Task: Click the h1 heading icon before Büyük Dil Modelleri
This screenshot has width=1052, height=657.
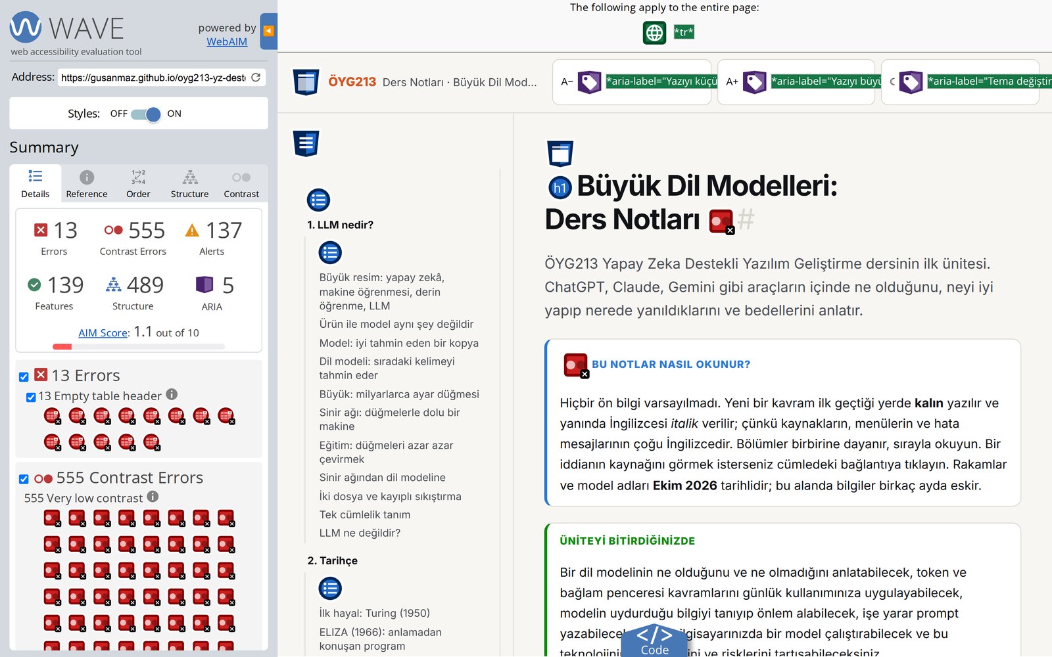Action: pyautogui.click(x=560, y=188)
